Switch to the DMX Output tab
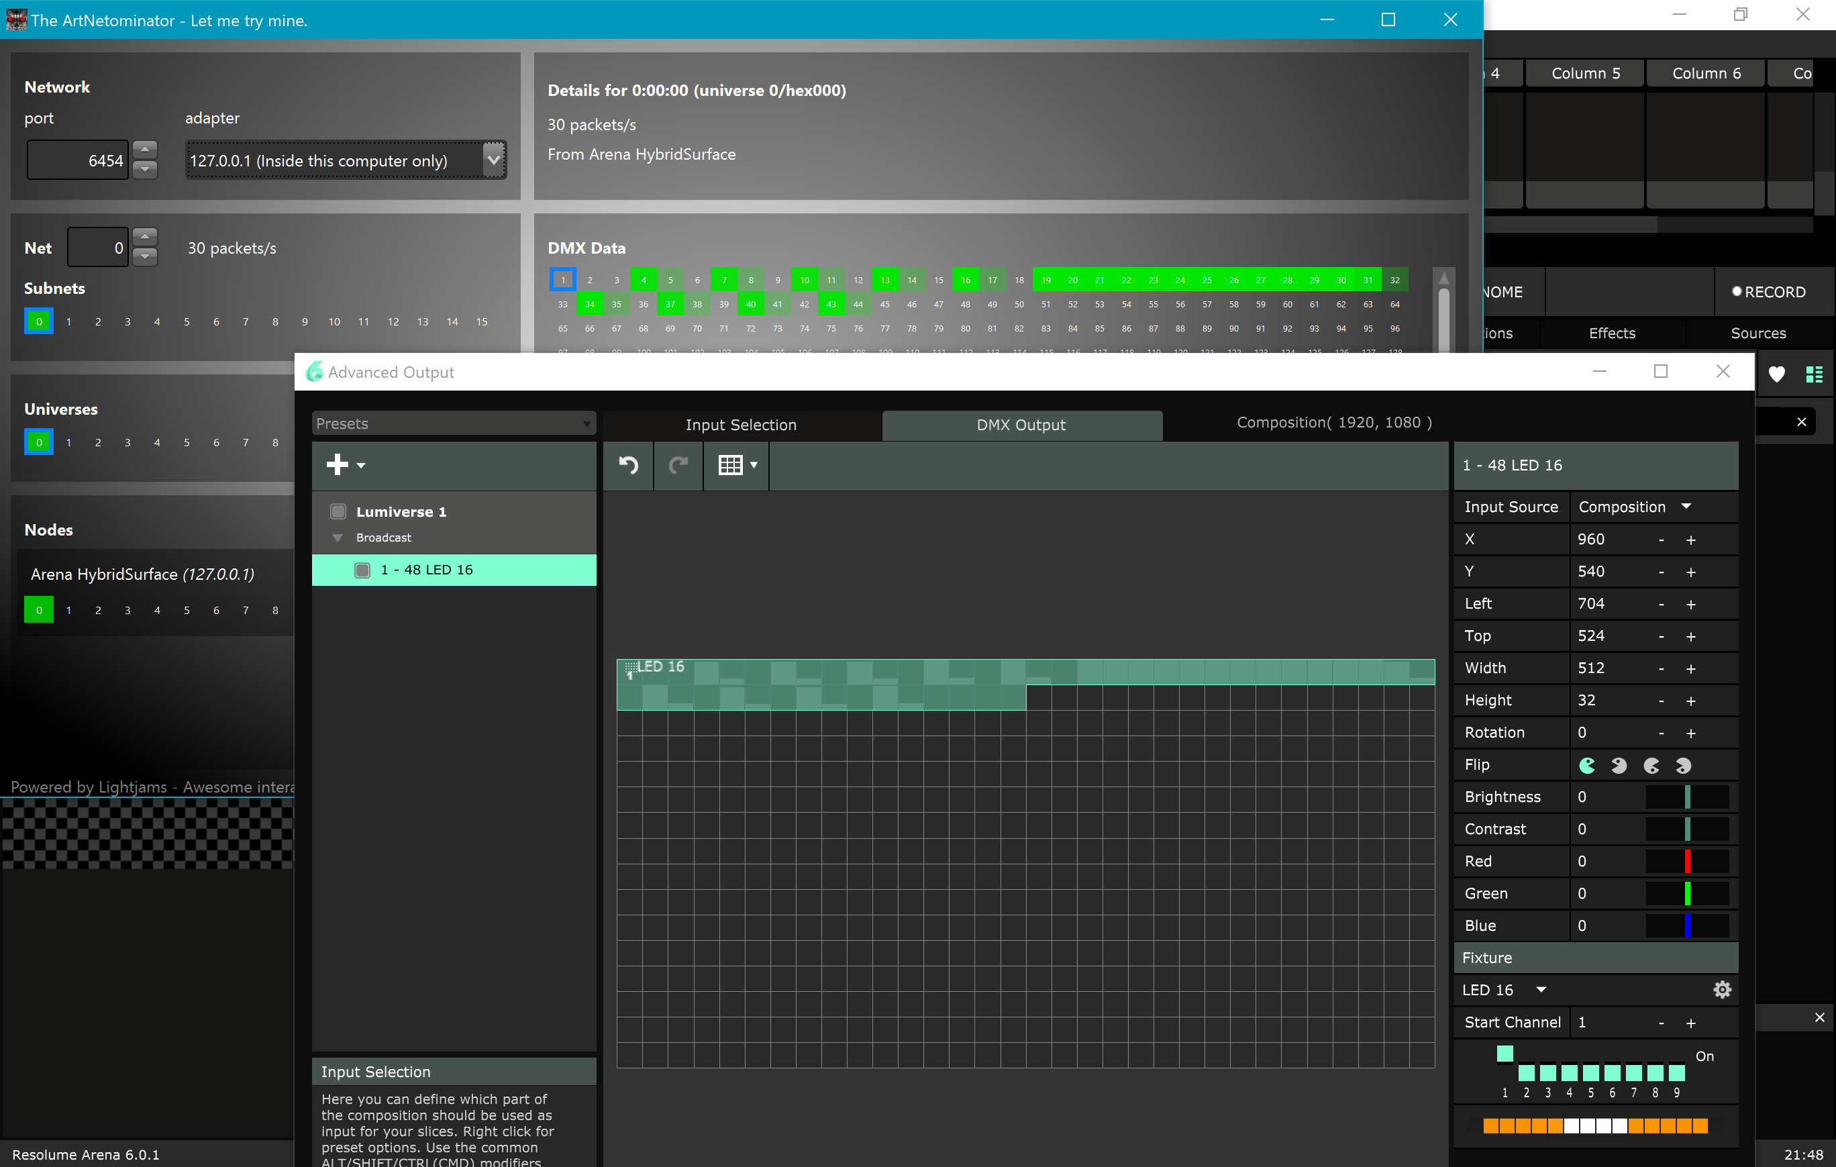Screen dimensions: 1836x1167 coord(1021,425)
